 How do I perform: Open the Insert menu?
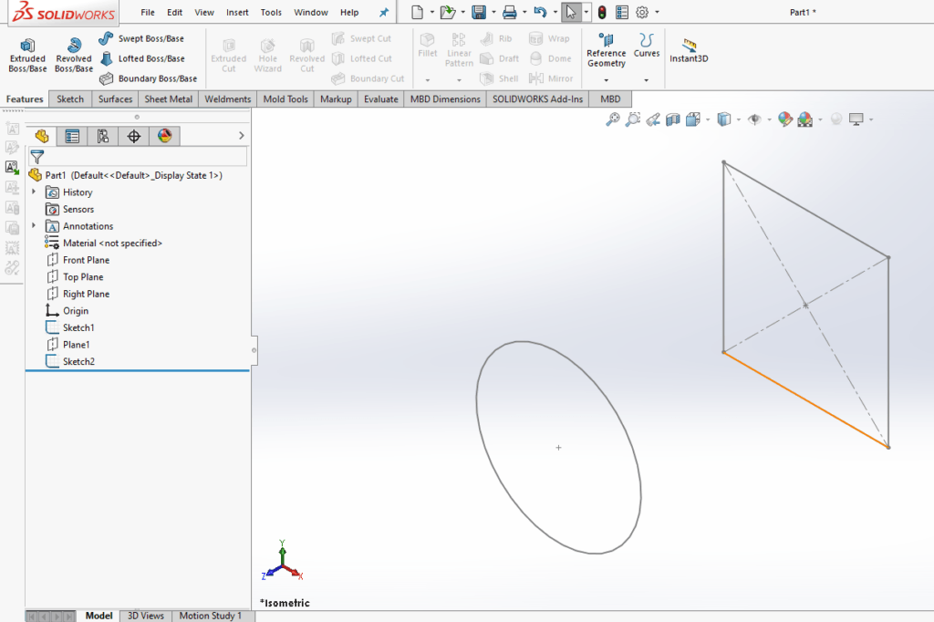[237, 12]
